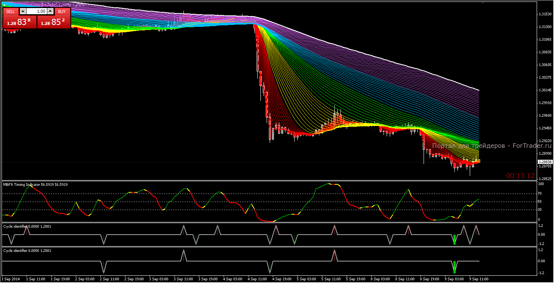554x283 pixels.
Task: Click the 1.30145 price scale label
Action: point(545,90)
